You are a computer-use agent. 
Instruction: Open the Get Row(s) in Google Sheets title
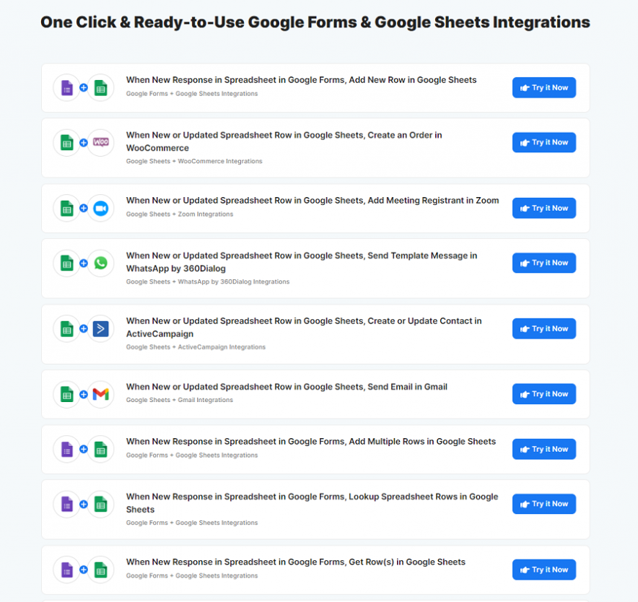click(295, 562)
